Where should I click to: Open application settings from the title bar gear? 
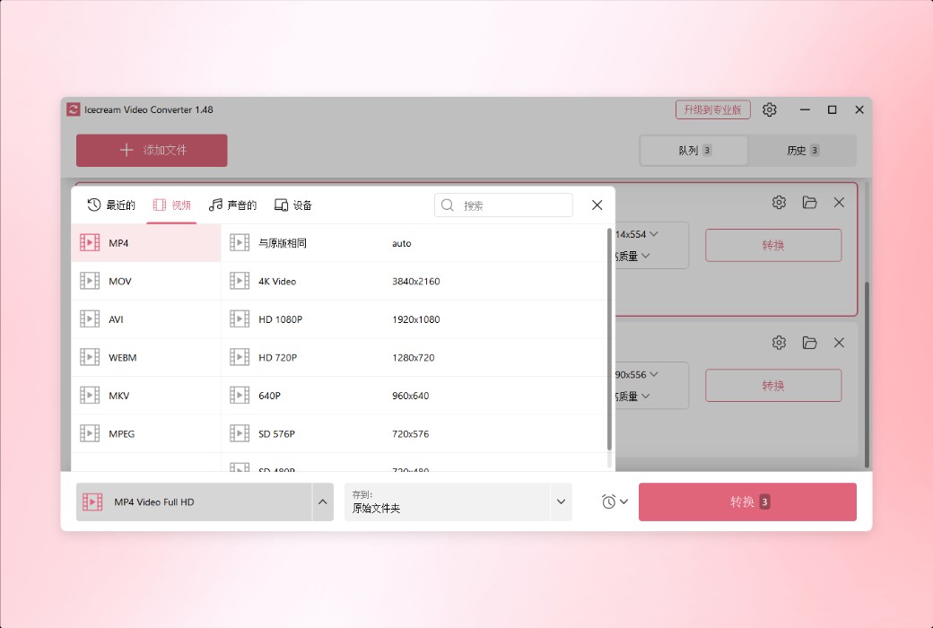click(x=769, y=109)
